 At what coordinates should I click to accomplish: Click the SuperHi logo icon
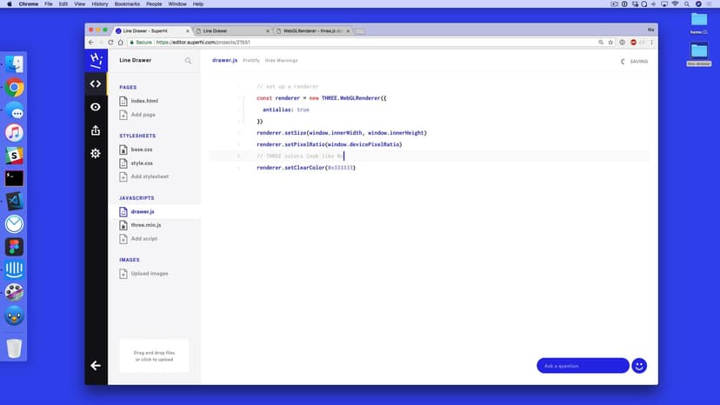(x=96, y=59)
